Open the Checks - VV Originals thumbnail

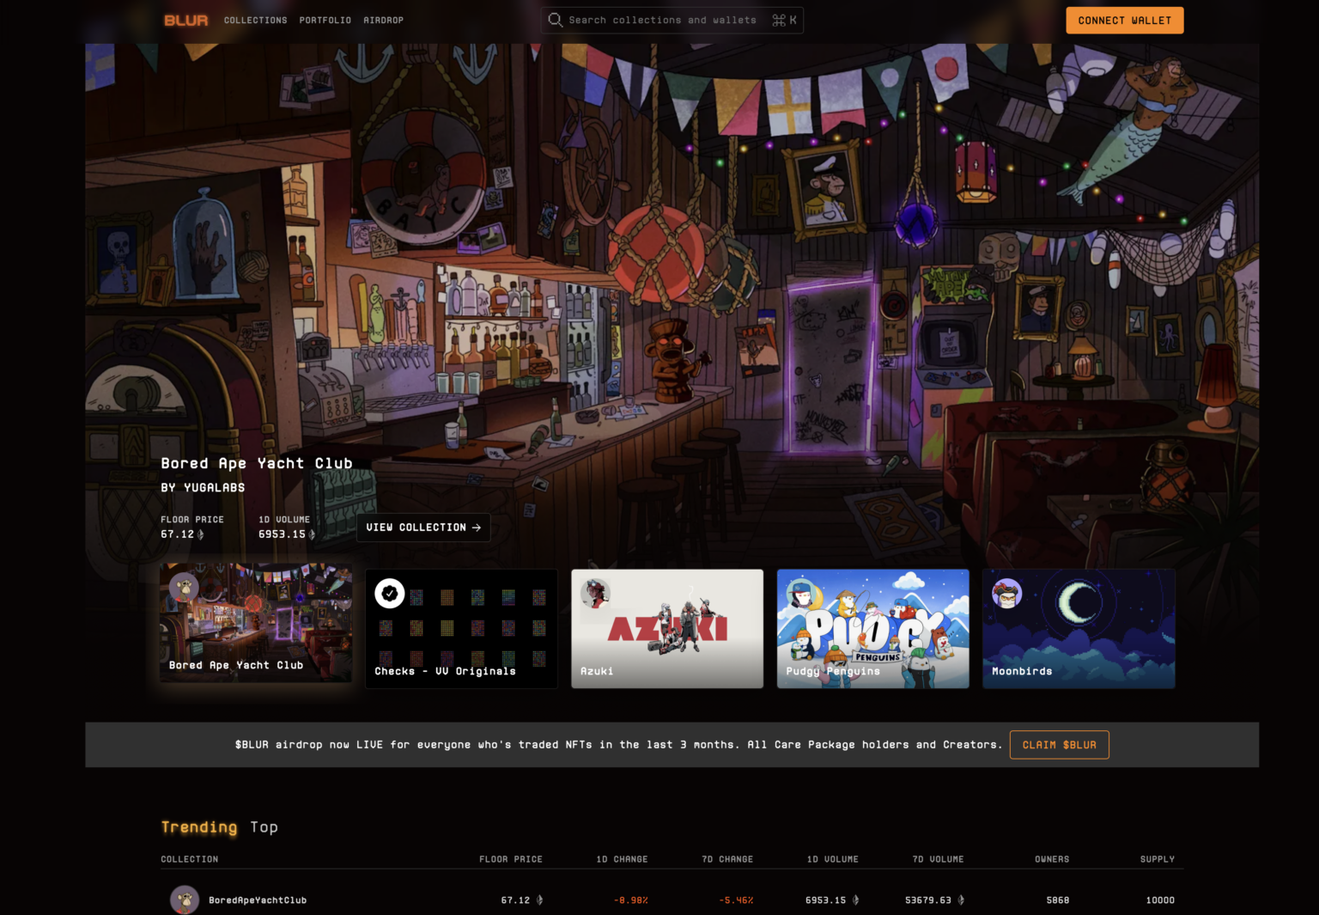coord(461,629)
